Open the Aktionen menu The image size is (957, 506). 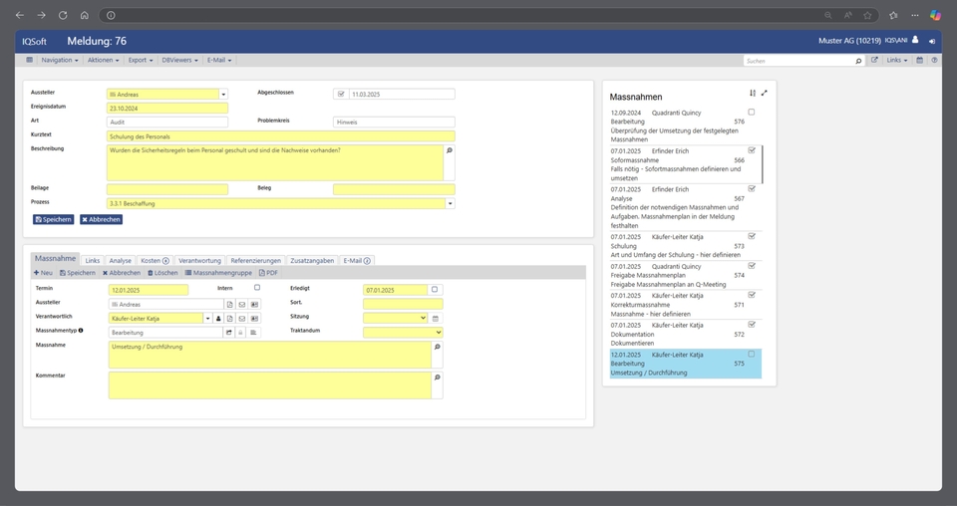pyautogui.click(x=103, y=60)
